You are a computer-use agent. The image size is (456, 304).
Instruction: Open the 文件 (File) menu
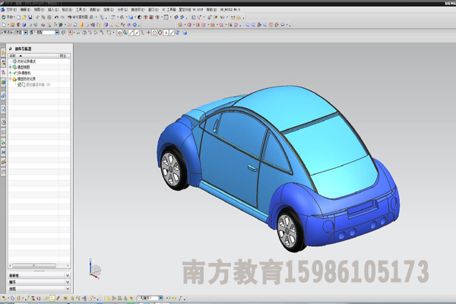click(x=11, y=10)
